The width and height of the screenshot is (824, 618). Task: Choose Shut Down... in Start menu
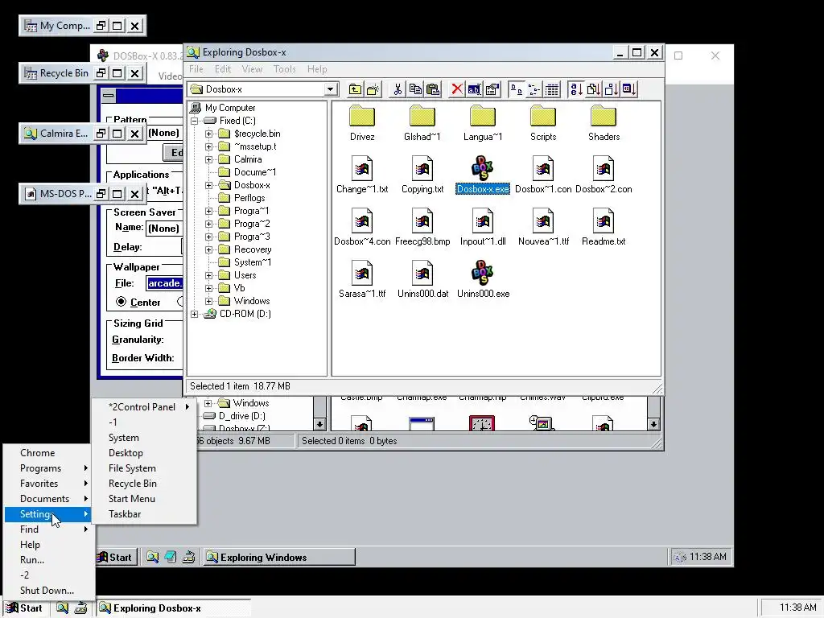[49, 590]
